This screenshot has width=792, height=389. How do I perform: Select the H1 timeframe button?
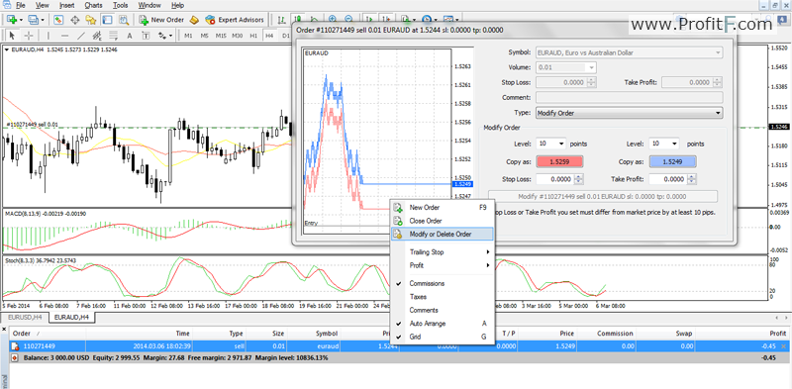coord(253,36)
